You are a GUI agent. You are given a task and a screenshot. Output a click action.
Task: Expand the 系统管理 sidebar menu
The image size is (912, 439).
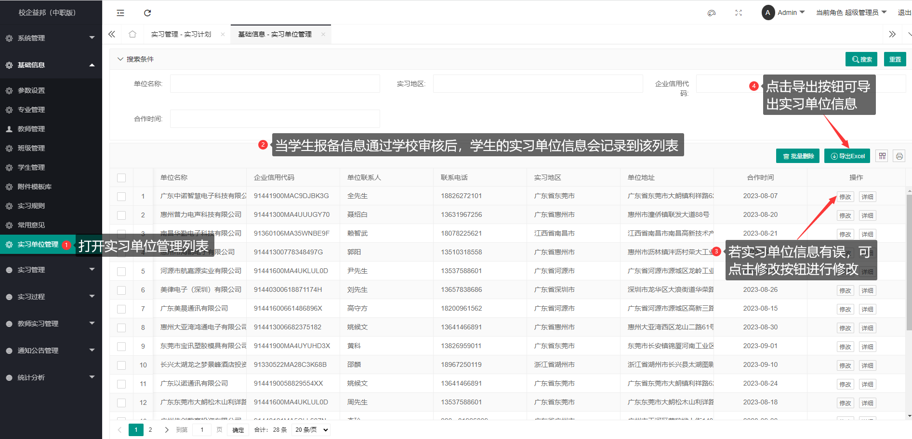coord(51,38)
